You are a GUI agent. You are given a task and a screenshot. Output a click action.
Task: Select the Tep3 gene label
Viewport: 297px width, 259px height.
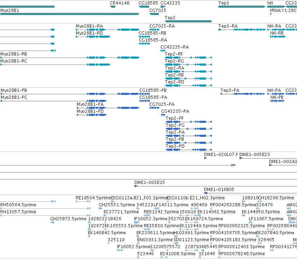223,3
